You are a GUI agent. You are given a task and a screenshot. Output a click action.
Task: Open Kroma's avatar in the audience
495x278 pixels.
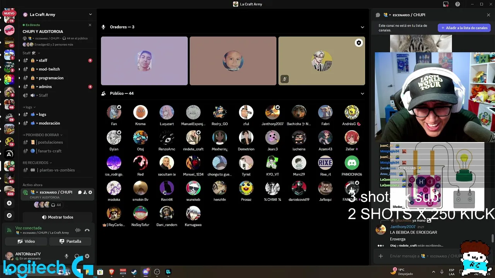(x=140, y=112)
